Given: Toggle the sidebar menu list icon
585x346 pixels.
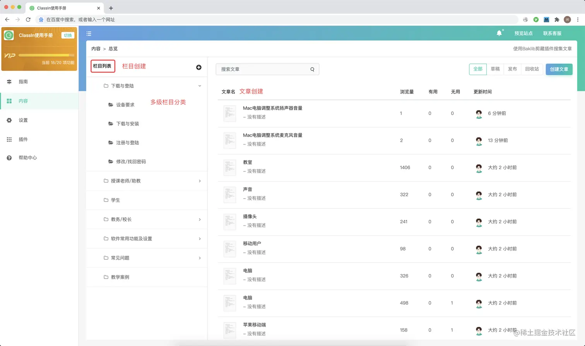Looking at the screenshot, I should (x=89, y=34).
